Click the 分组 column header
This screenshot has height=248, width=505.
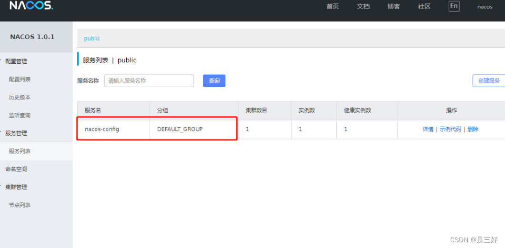tap(194, 110)
